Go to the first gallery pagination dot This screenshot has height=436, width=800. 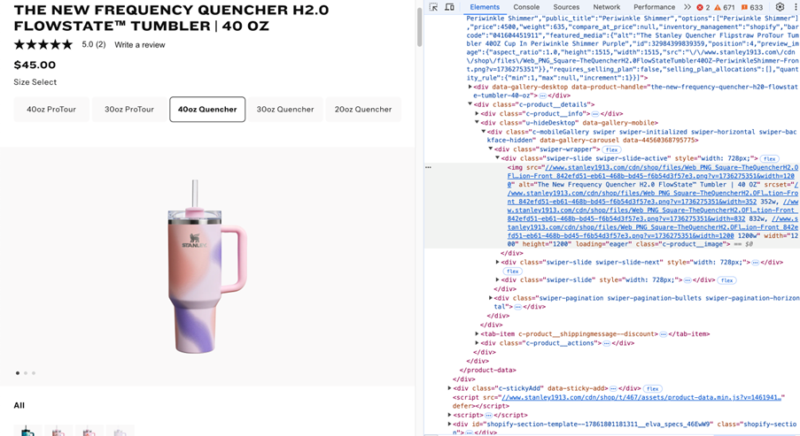[18, 373]
